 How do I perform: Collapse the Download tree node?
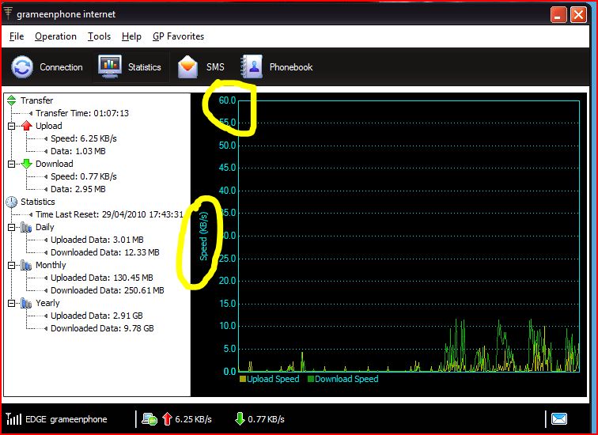click(11, 164)
